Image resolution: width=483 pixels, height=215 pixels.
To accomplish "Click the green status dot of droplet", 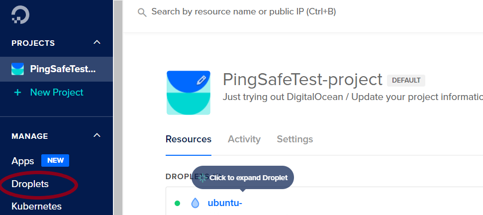I will [x=177, y=203].
